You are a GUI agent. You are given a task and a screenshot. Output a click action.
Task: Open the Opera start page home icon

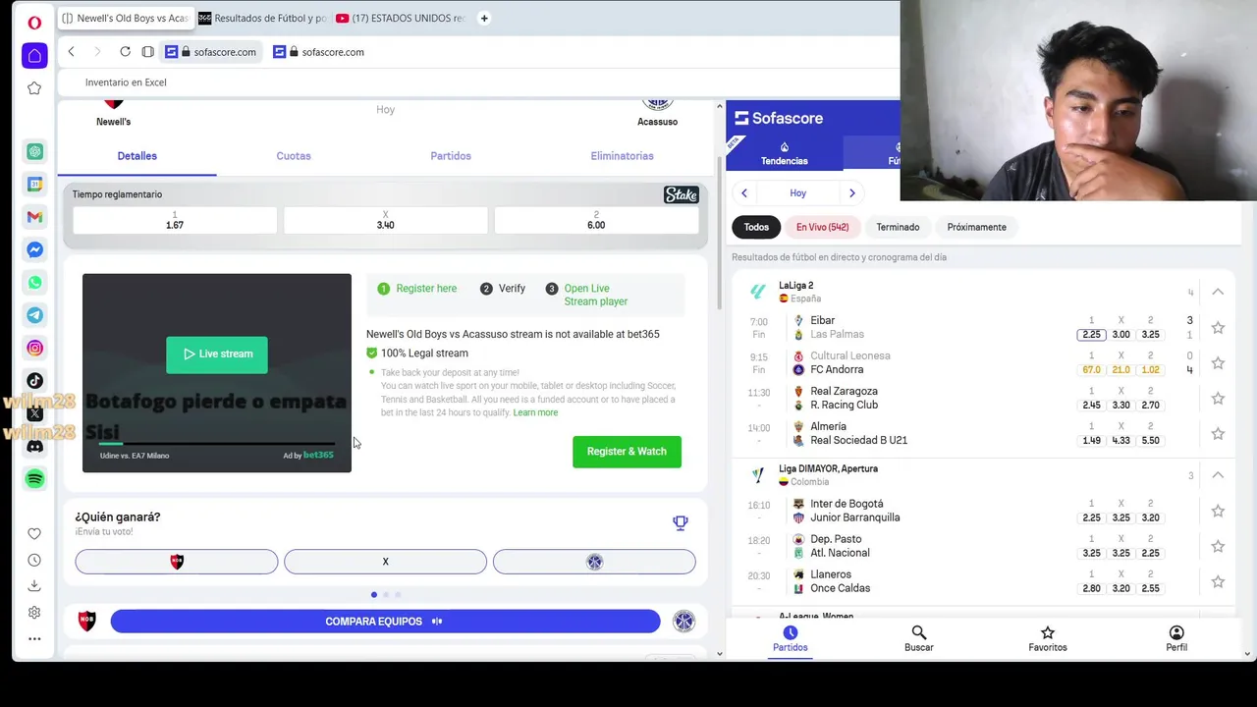pyautogui.click(x=34, y=55)
